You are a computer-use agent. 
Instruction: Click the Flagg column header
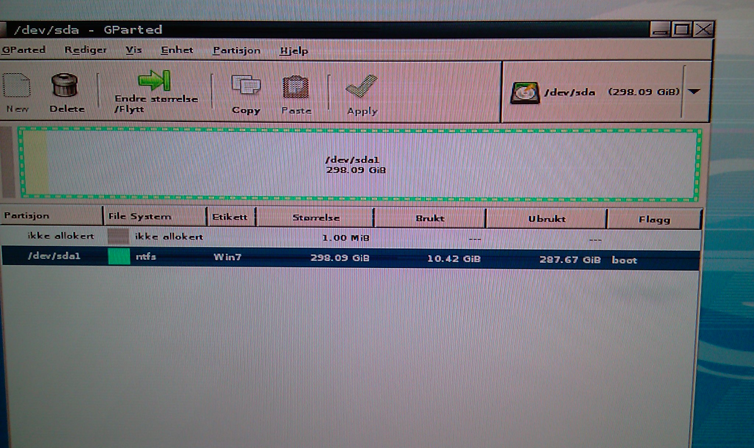click(655, 220)
